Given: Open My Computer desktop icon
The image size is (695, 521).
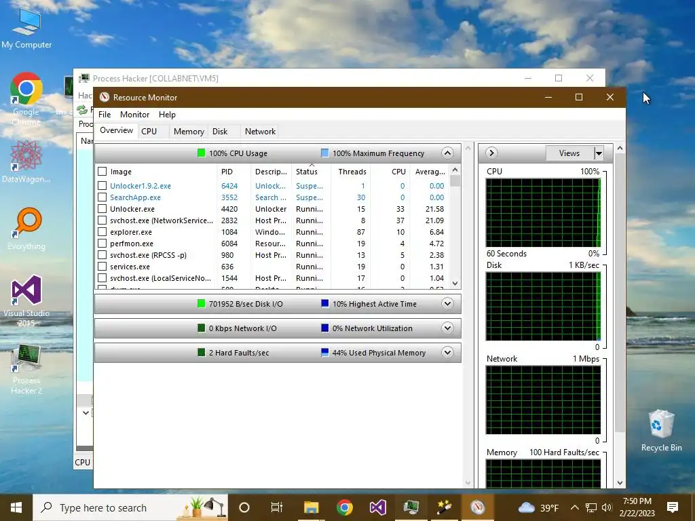Looking at the screenshot, I should pos(26,28).
